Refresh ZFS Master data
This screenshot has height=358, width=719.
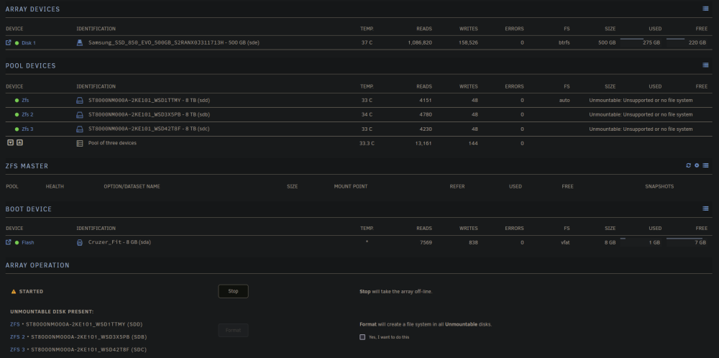[688, 165]
